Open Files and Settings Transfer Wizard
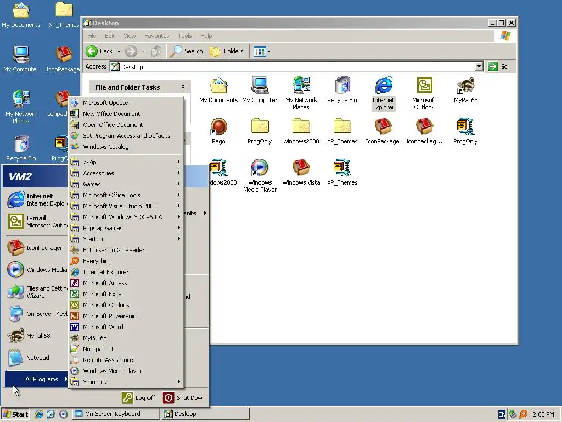Screen dimensions: 562x422 tap(37, 292)
